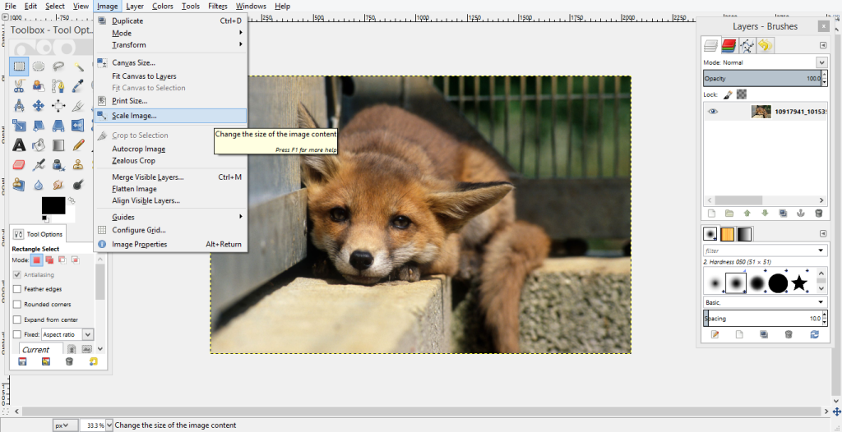Select the Paths pen tool
Viewport: 842px width, 432px height.
[x=58, y=86]
